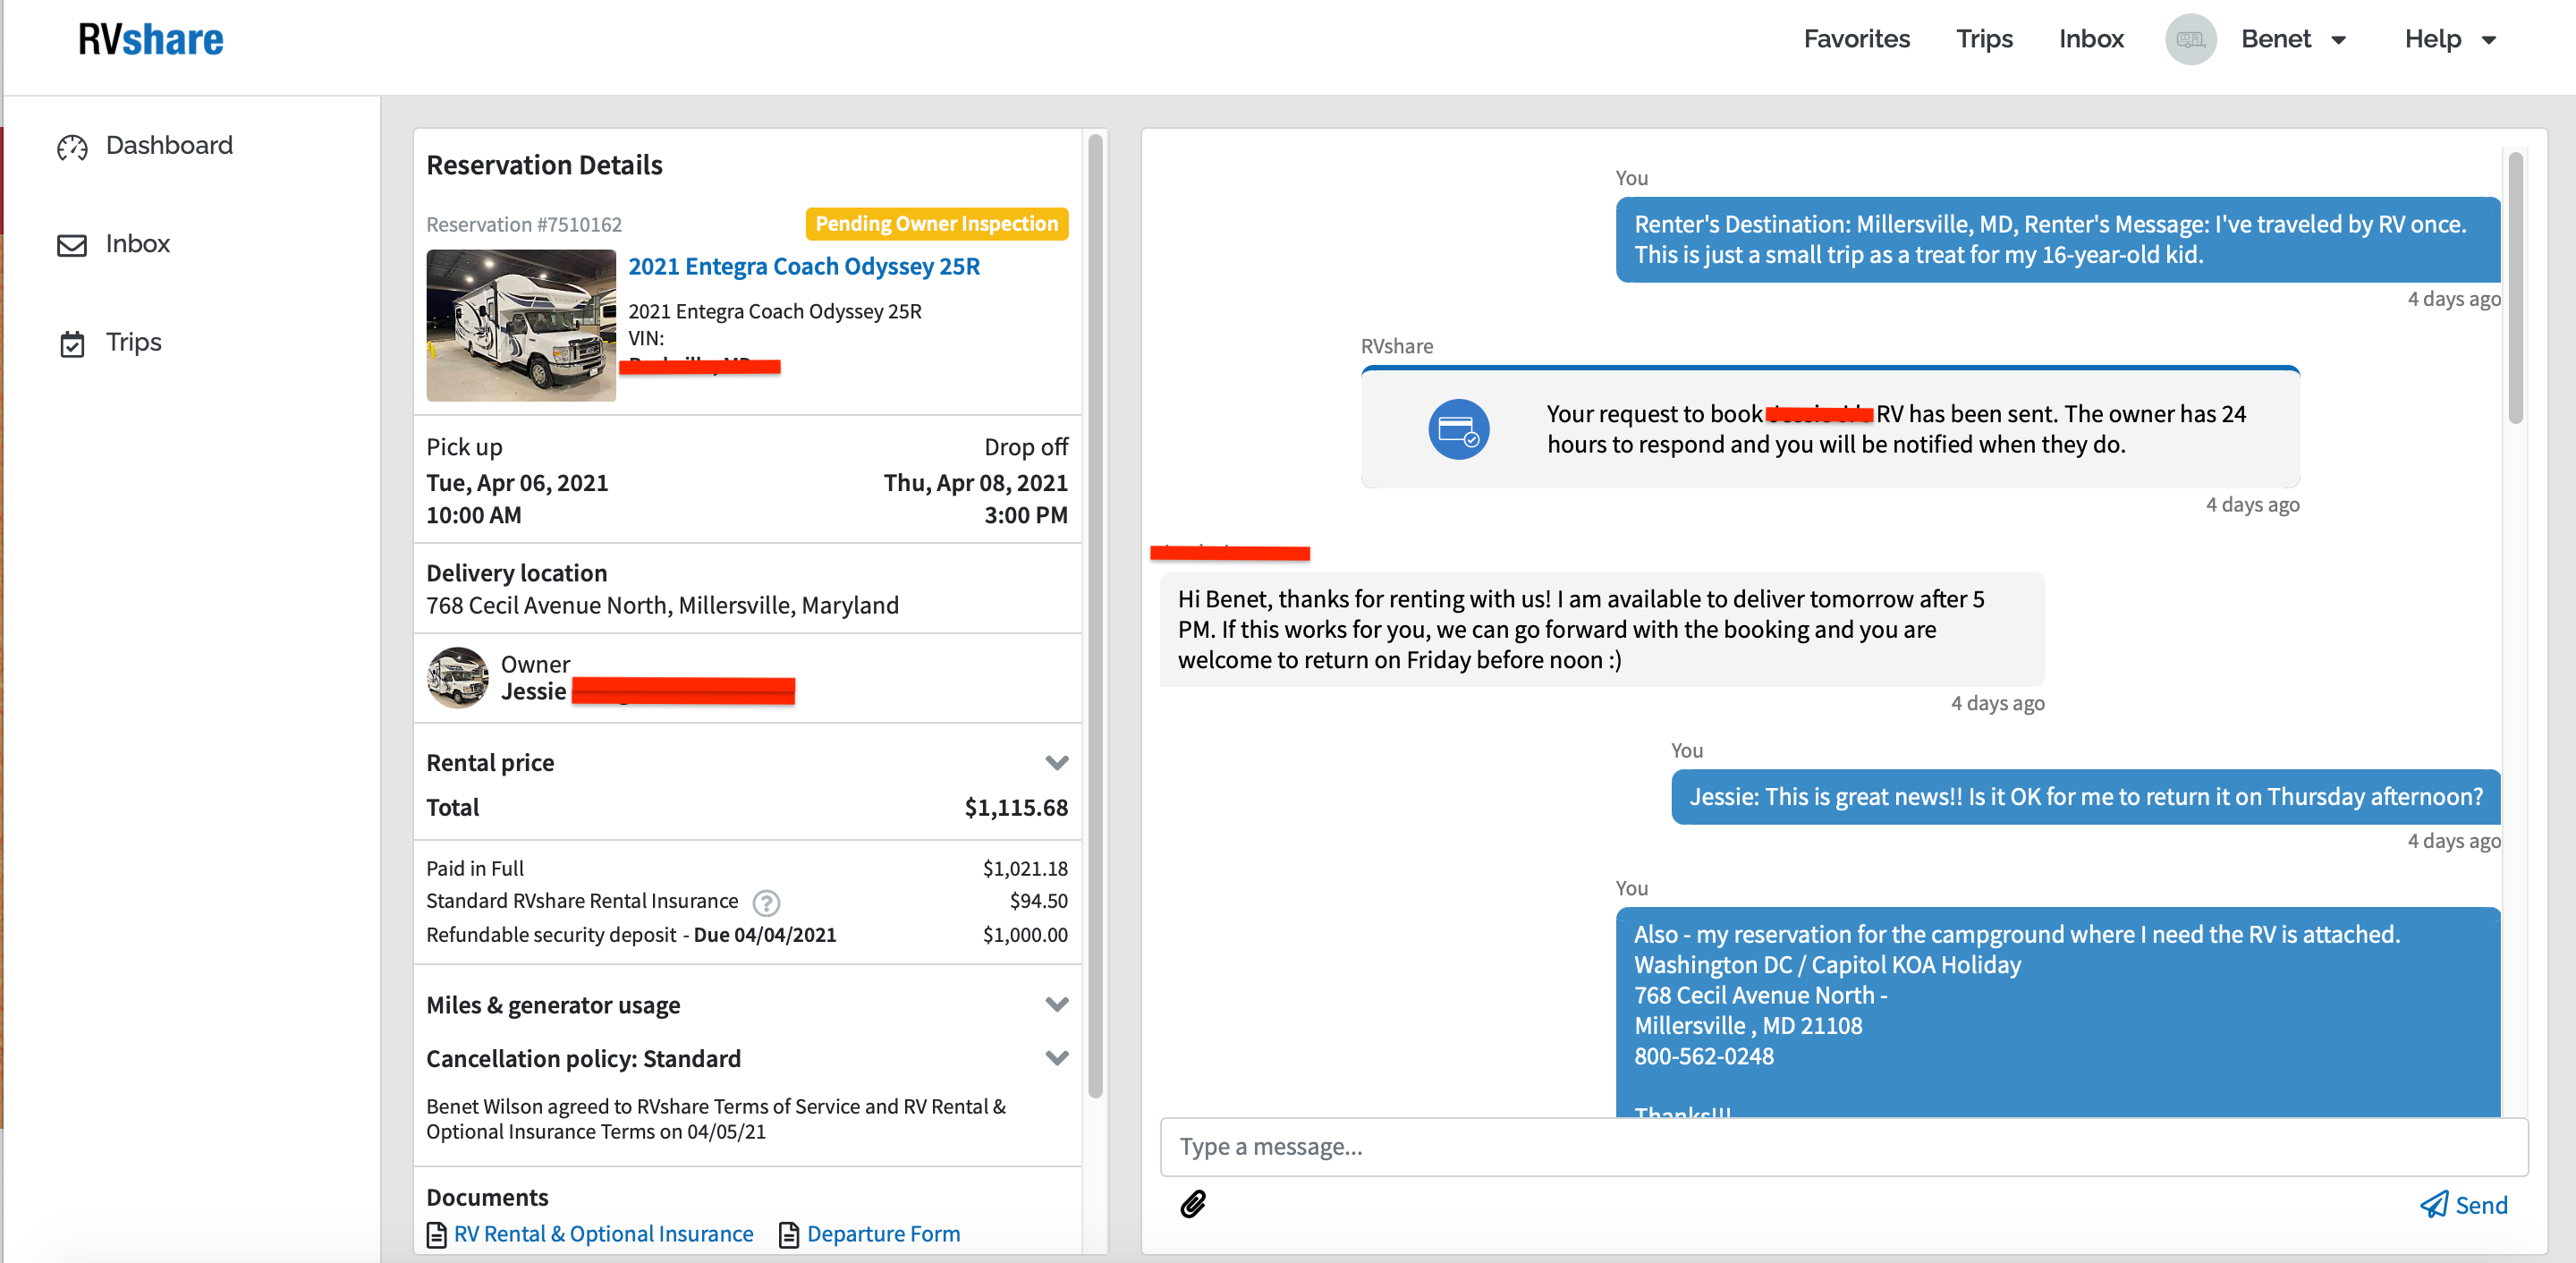This screenshot has height=1263, width=2576.
Task: Click the Inbox envelope icon in sidebar
Action: pyautogui.click(x=72, y=246)
